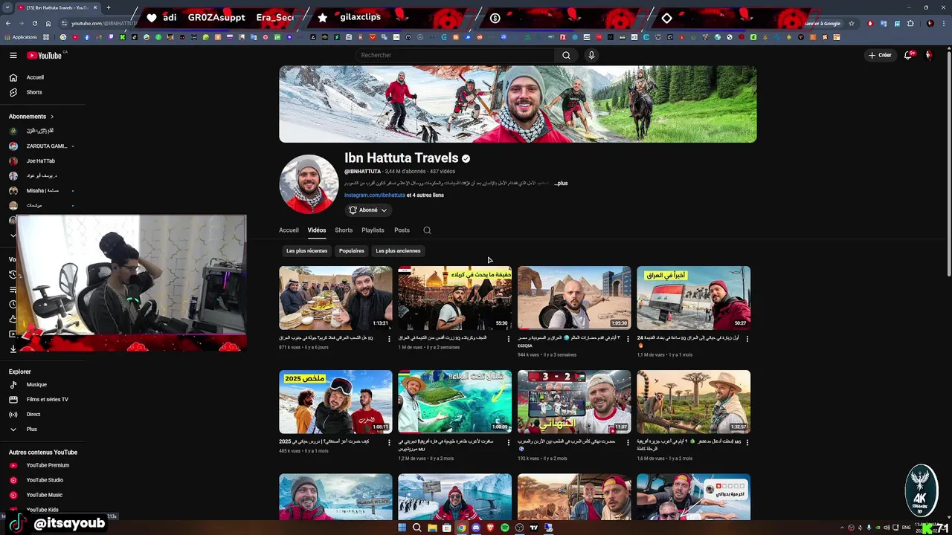Play the 3-2 football 11:07 video
The width and height of the screenshot is (952, 535).
click(574, 402)
